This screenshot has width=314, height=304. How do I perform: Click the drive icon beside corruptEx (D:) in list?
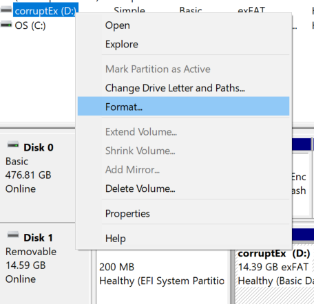6,10
